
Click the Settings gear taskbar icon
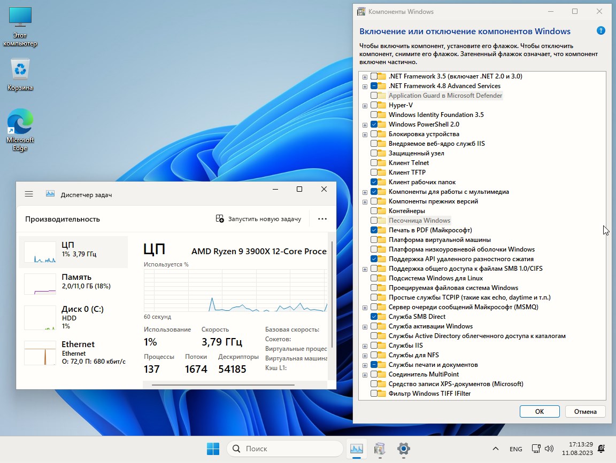(x=404, y=449)
